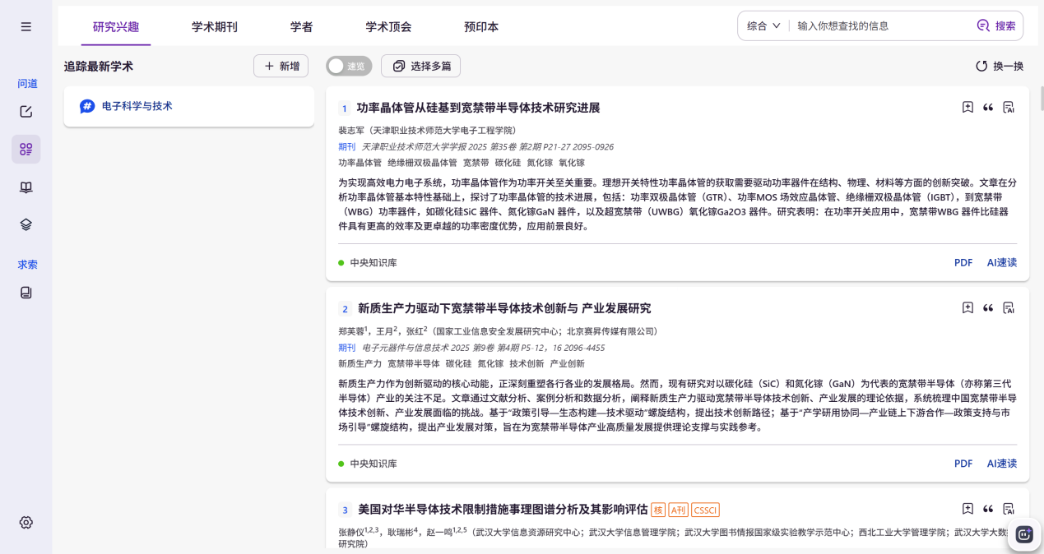
Task: Bookmark article 功率晶体管从硅基到宽禁带半导体
Action: coord(967,107)
